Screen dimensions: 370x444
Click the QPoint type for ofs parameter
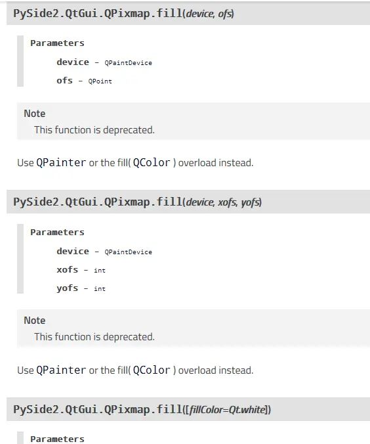tap(100, 81)
